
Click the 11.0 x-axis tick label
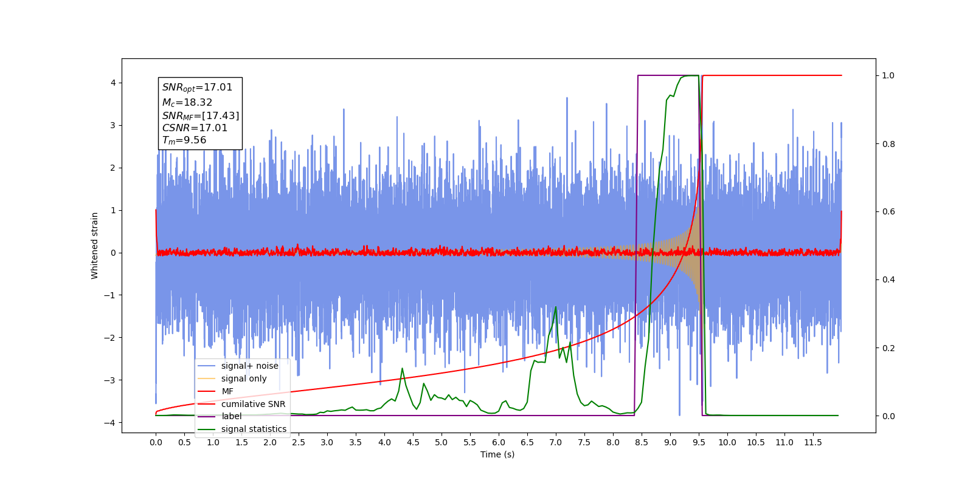(784, 442)
